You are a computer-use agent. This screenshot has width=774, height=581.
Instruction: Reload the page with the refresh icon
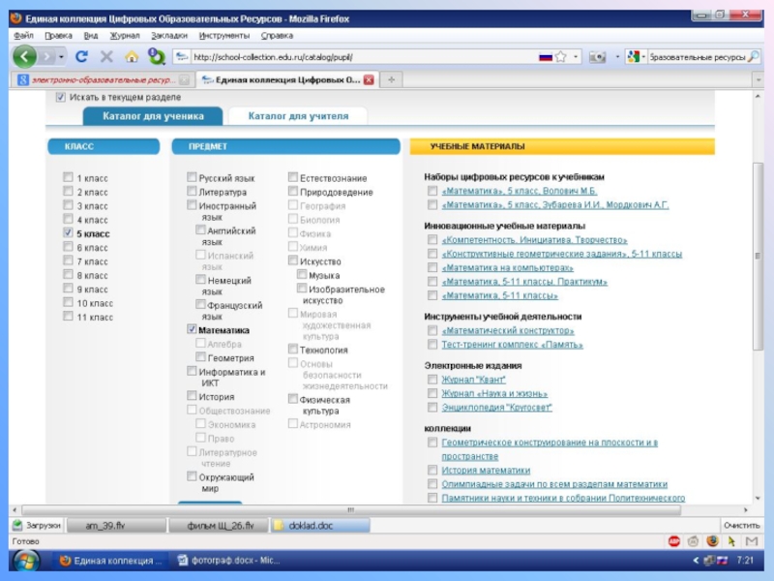[81, 57]
